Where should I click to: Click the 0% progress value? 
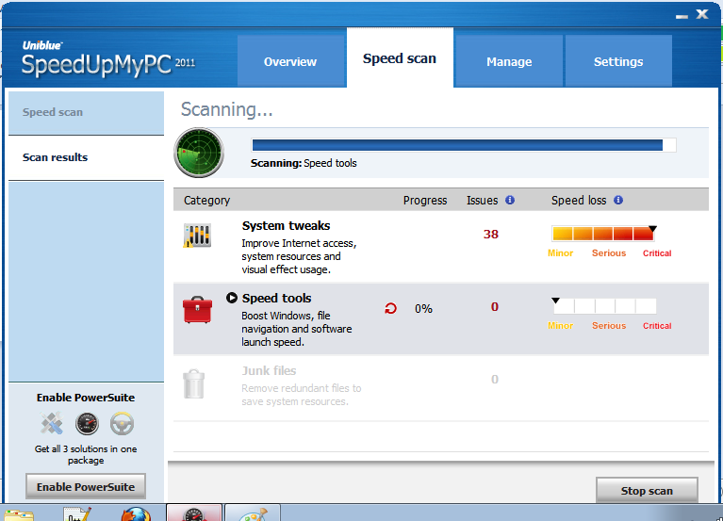point(423,309)
